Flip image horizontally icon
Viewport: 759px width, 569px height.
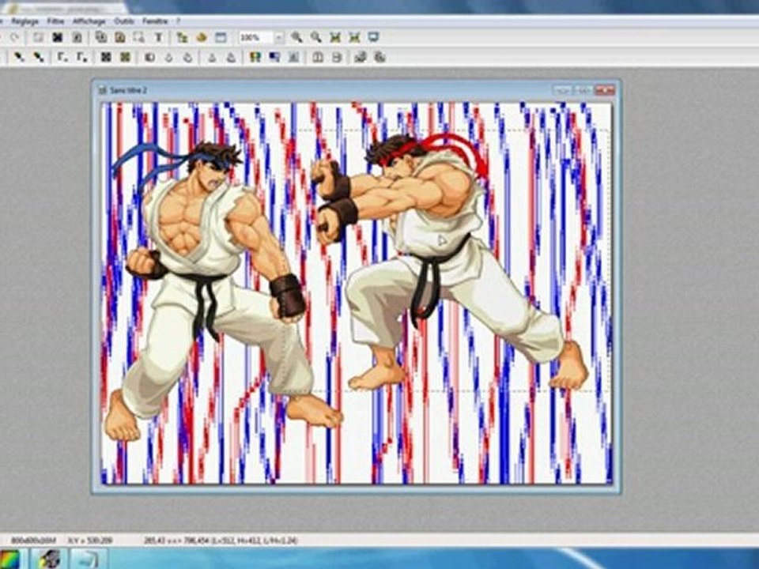click(318, 57)
